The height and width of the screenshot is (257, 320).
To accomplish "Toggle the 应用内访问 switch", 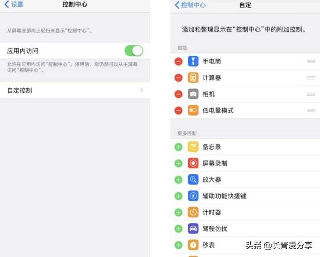I will click(134, 51).
